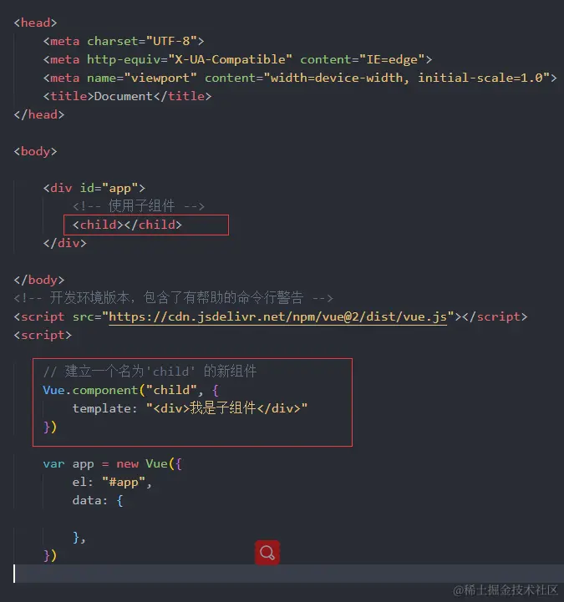Click the Vue.component("child", { line
Screen dimensions: 564x602
point(130,391)
